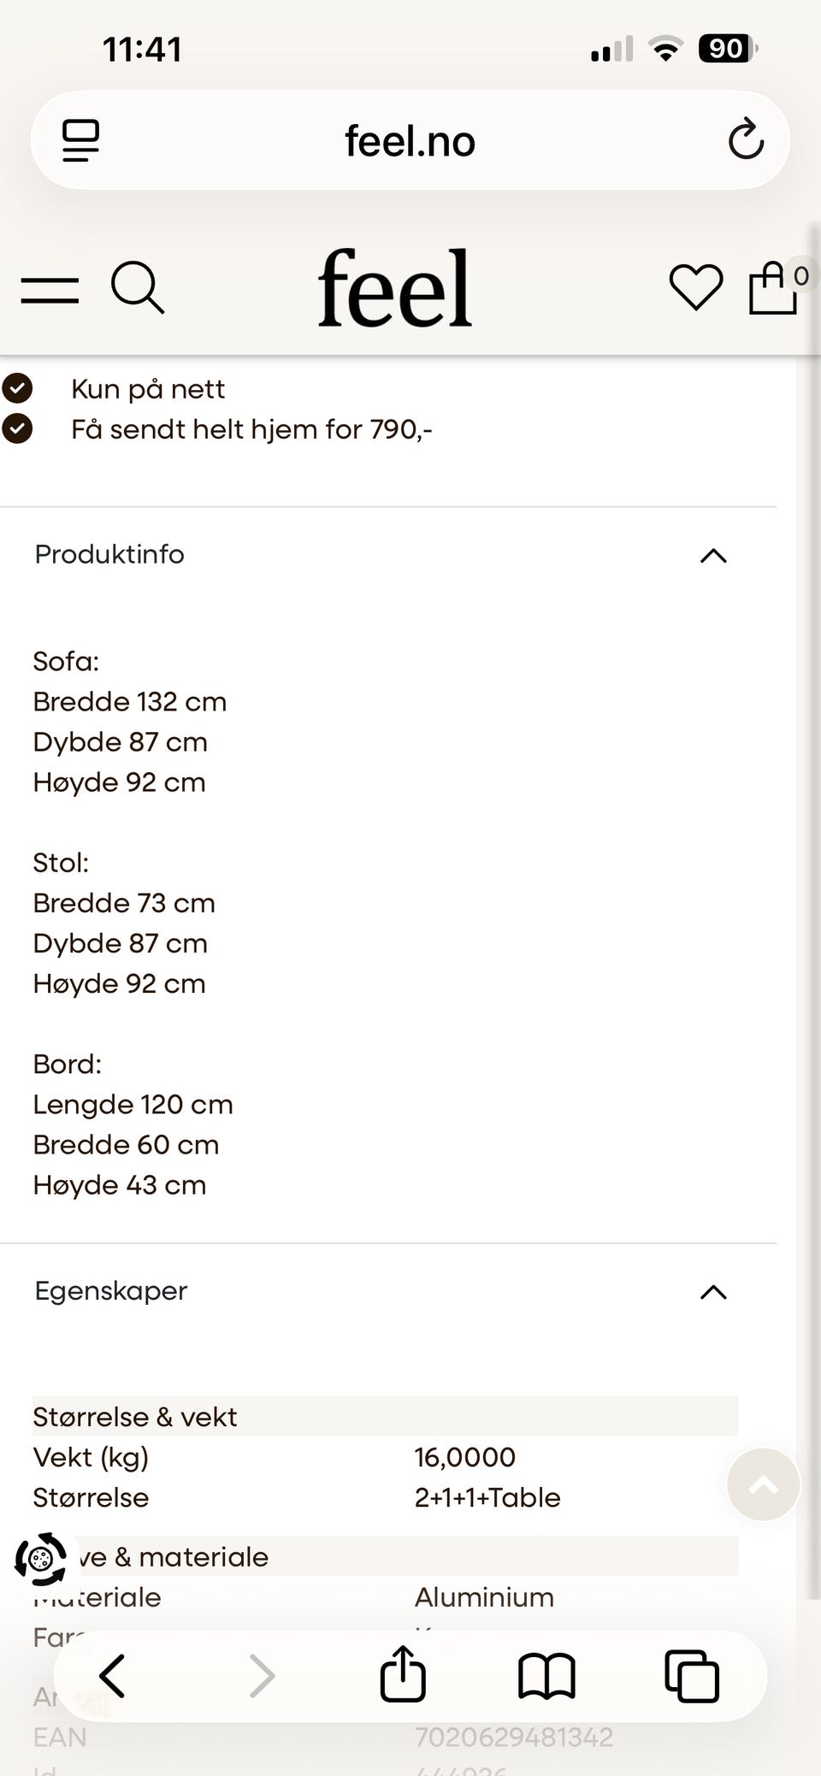Tap the search magnifier icon
This screenshot has height=1776, width=821.
click(138, 288)
